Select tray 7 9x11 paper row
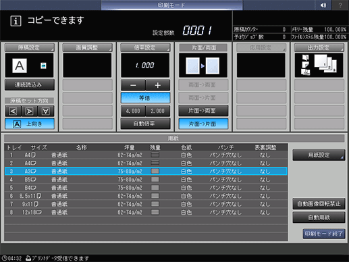 [146, 204]
